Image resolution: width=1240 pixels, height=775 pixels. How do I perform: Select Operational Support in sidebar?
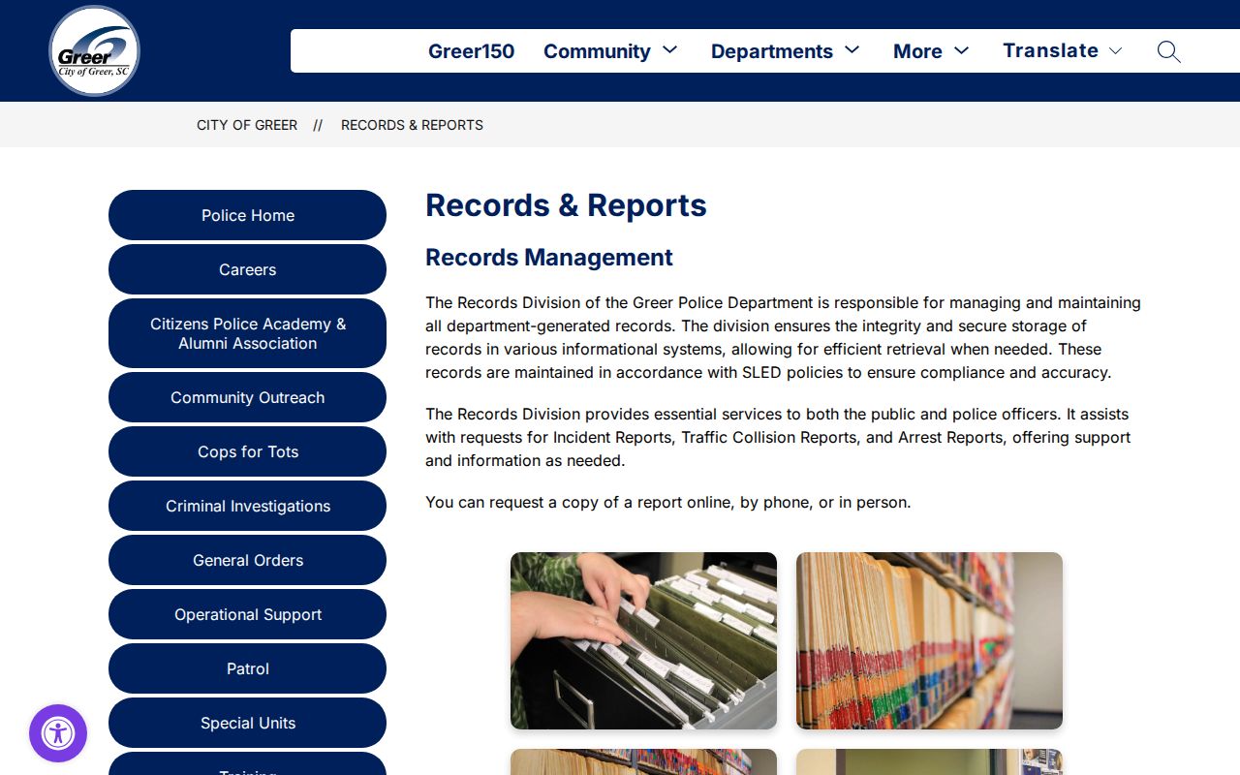coord(247,614)
